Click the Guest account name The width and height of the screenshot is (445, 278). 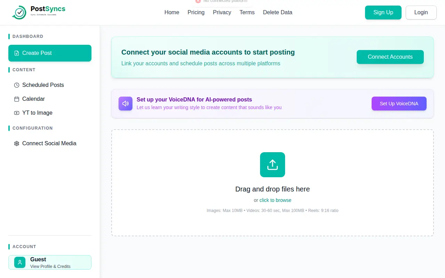[38, 259]
